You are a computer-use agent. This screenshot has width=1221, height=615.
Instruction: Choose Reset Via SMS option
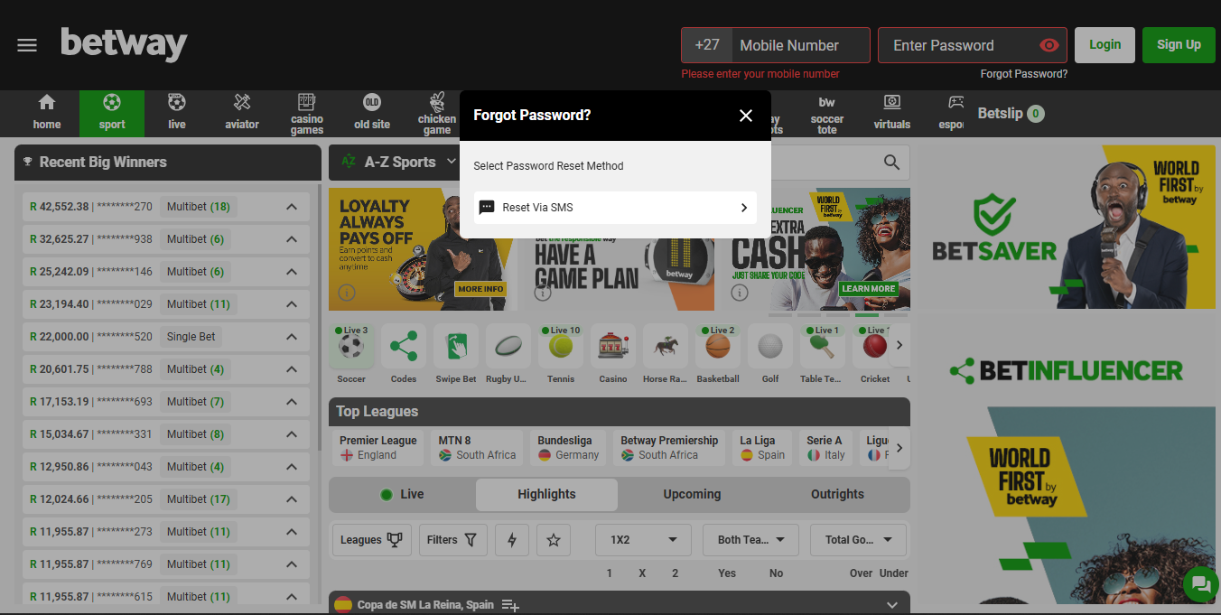pos(615,207)
